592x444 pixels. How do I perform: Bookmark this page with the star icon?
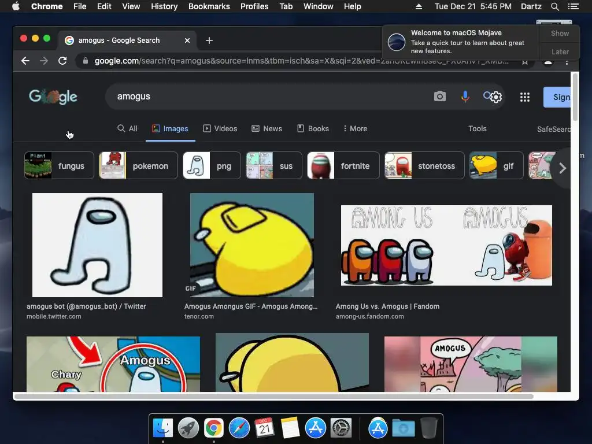point(525,62)
